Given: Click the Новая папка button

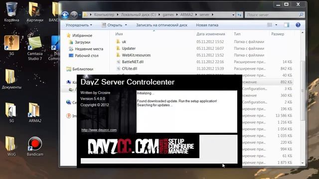Looking at the screenshot, I should coord(207,25).
